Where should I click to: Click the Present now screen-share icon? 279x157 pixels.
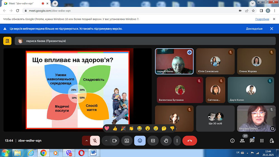pyautogui.click(x=127, y=141)
